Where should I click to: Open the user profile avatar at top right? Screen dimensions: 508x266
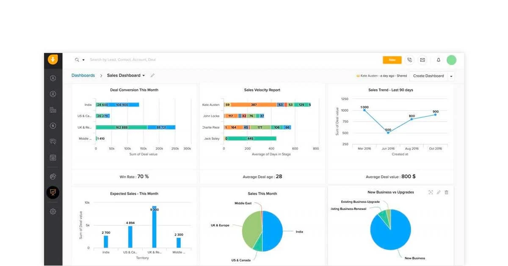[452, 60]
